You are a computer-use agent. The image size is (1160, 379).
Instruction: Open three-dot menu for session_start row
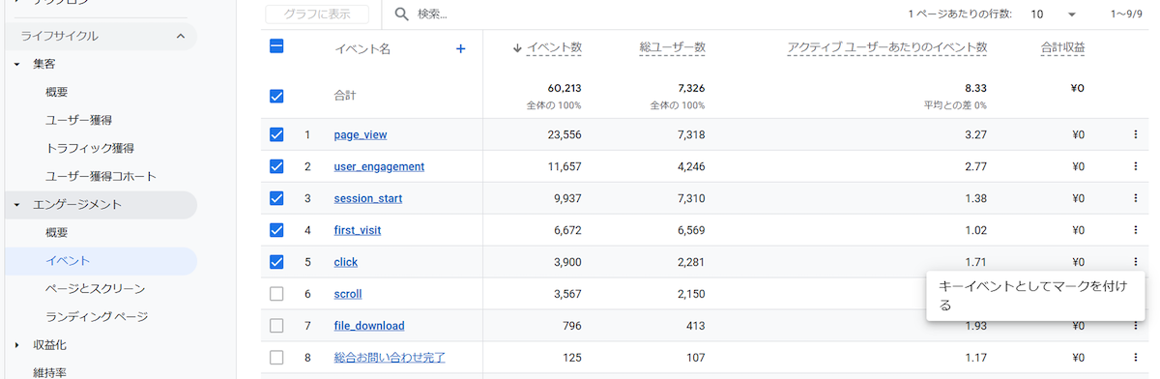pyautogui.click(x=1135, y=198)
